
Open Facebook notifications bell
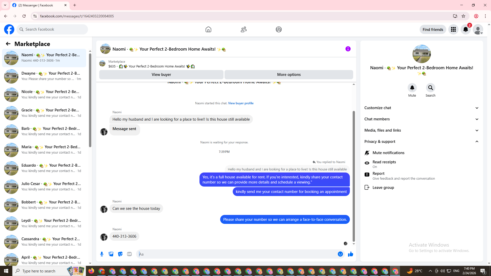(x=465, y=29)
